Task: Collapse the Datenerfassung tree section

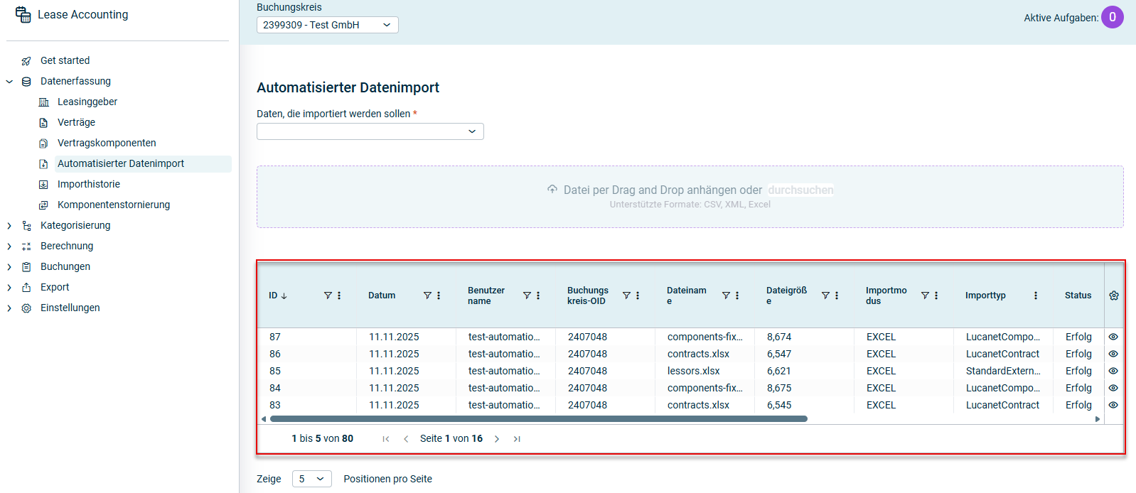Action: pyautogui.click(x=9, y=82)
